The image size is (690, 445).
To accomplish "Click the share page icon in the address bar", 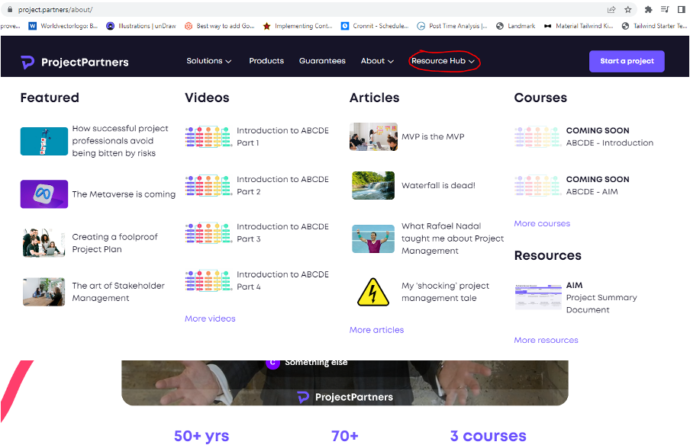I will pos(611,10).
